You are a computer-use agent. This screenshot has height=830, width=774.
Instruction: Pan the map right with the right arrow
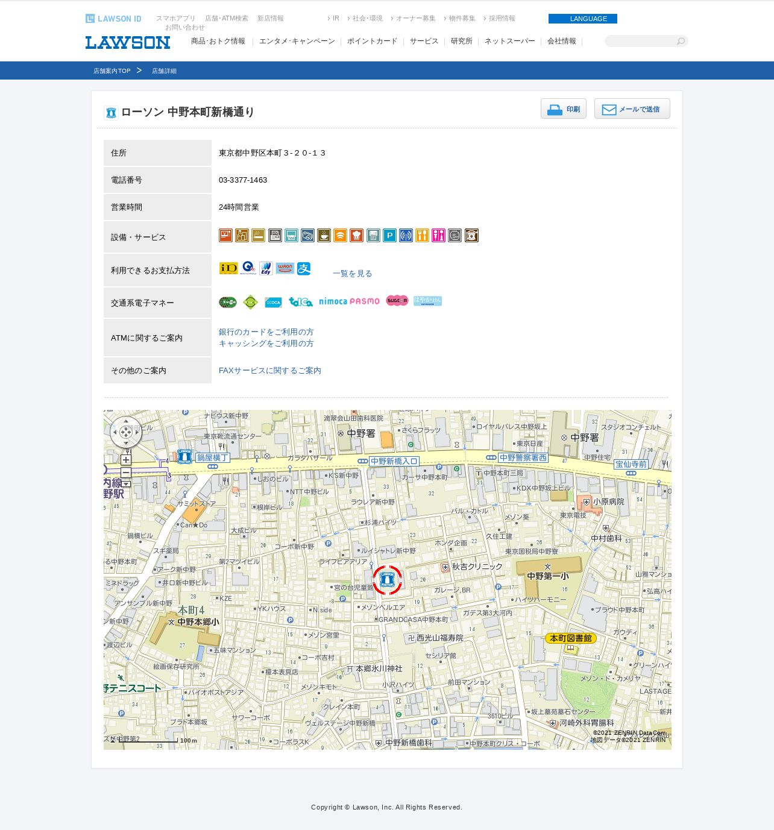point(137,432)
